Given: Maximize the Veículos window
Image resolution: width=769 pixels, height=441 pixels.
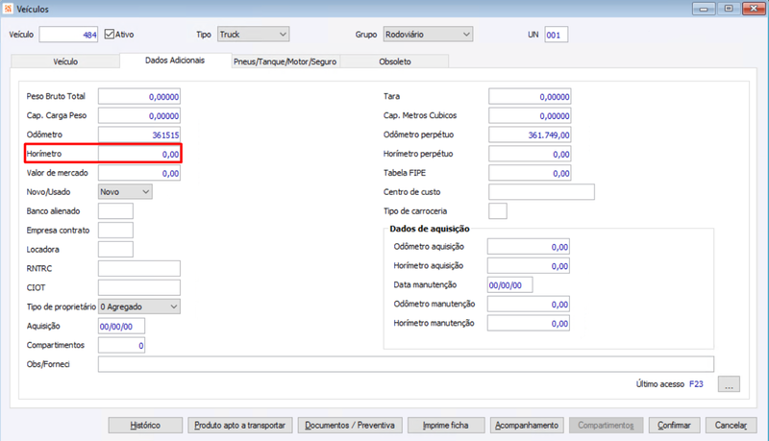Looking at the screenshot, I should [729, 9].
